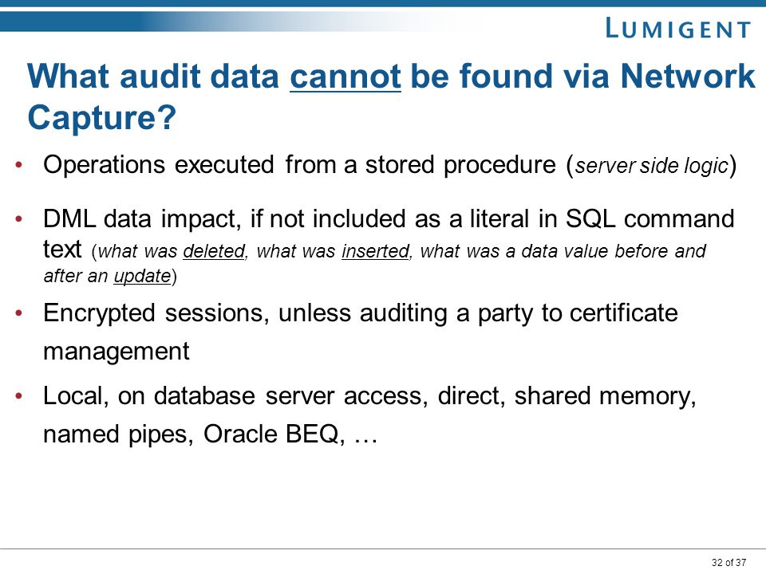
Task: Click the underlined word inserted
Action: tap(375, 251)
